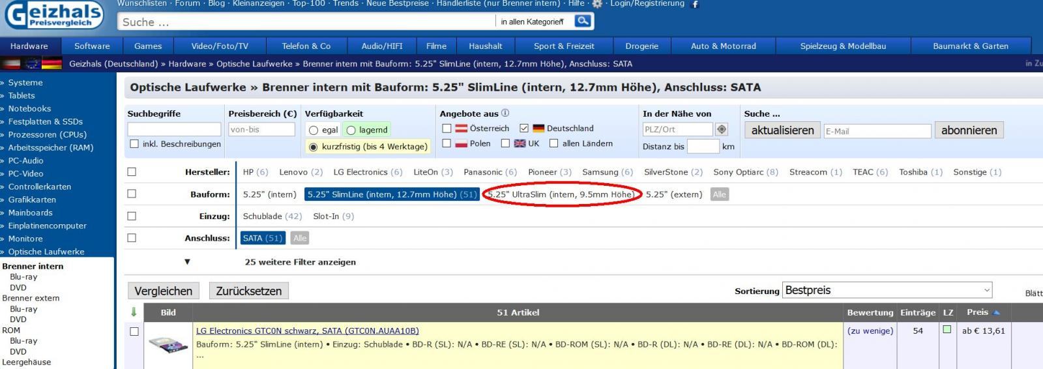Open the 'in allen Kategorien' dropdown

(x=532, y=22)
